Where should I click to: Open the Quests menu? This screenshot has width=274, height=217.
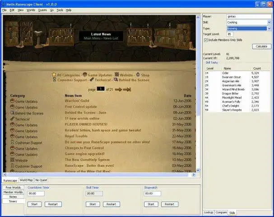42,10
